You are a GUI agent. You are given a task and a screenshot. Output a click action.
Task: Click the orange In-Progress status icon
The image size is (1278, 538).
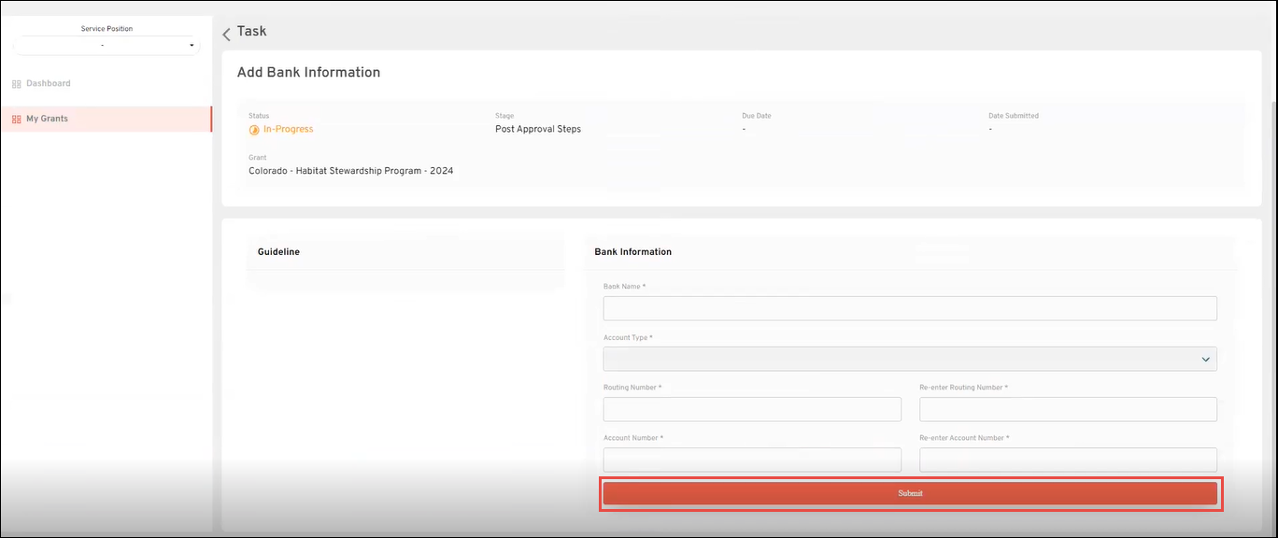pos(254,130)
